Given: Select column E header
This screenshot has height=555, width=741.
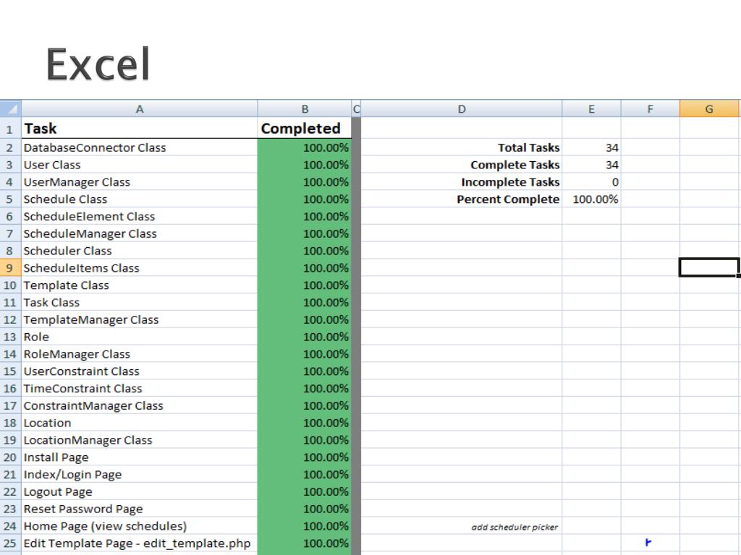Looking at the screenshot, I should [591, 109].
